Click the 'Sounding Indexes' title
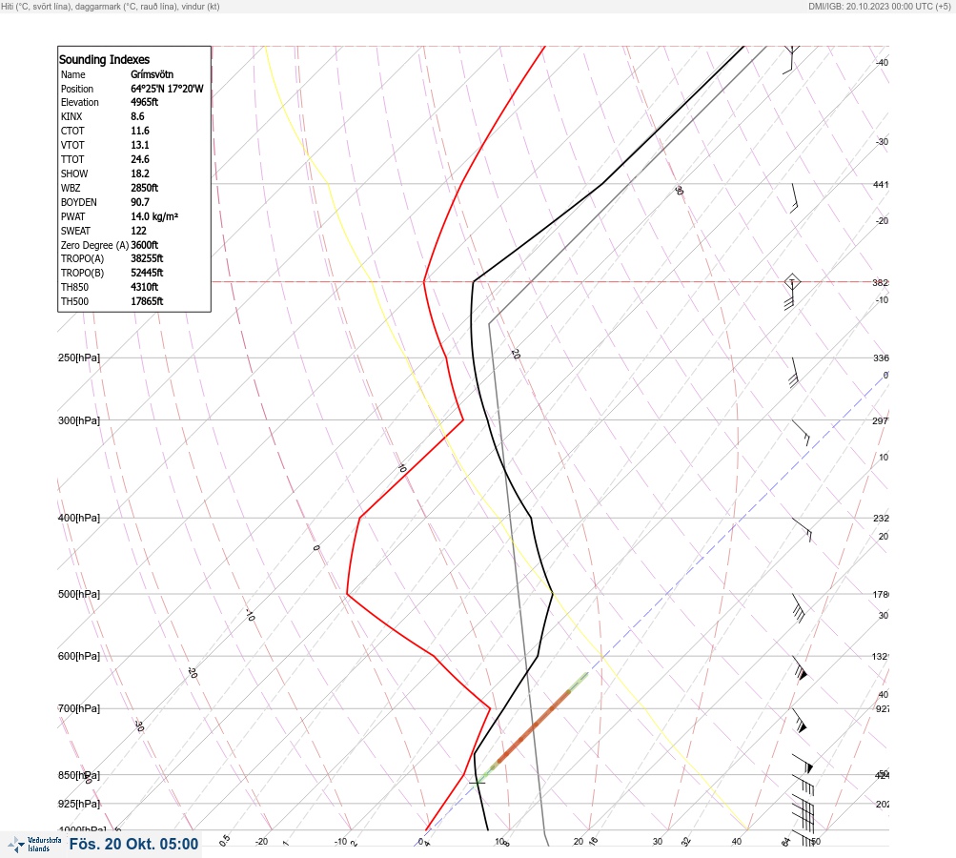 pyautogui.click(x=104, y=59)
